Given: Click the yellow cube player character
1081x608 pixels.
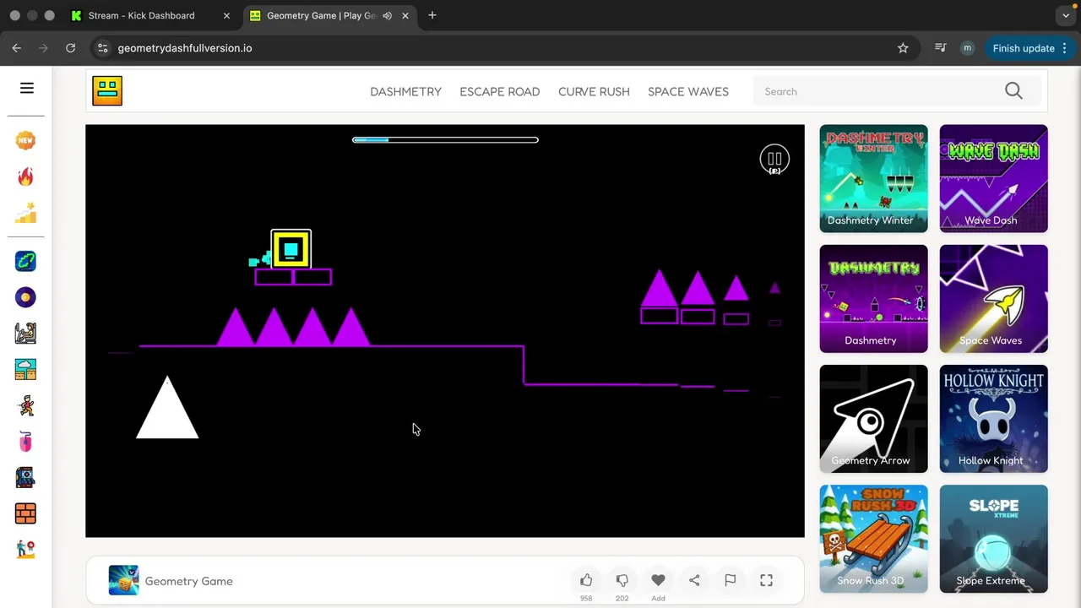Looking at the screenshot, I should (x=291, y=249).
